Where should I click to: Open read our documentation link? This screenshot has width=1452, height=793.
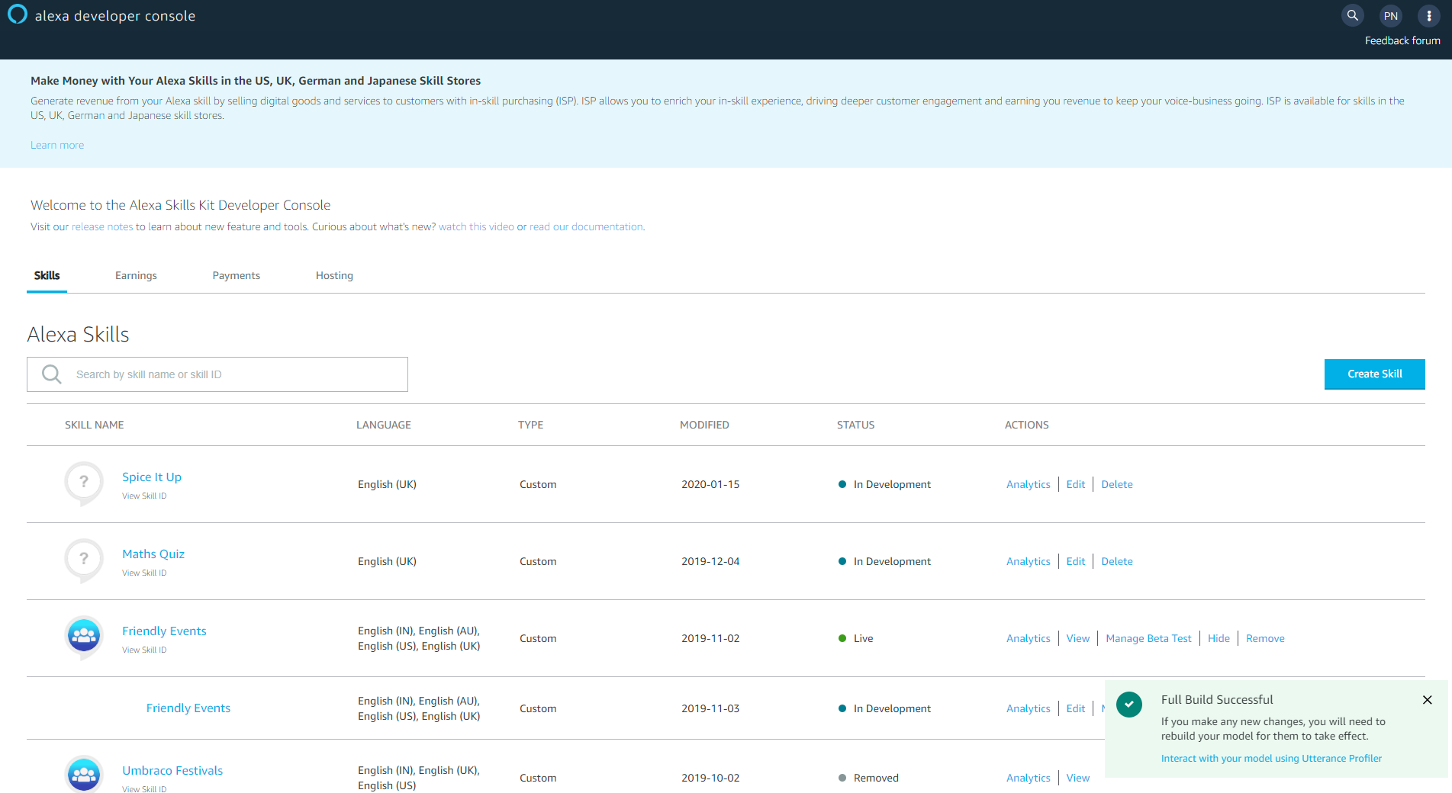point(586,226)
